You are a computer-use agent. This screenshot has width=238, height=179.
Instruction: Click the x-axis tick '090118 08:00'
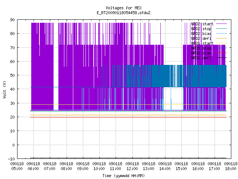(x=66, y=166)
